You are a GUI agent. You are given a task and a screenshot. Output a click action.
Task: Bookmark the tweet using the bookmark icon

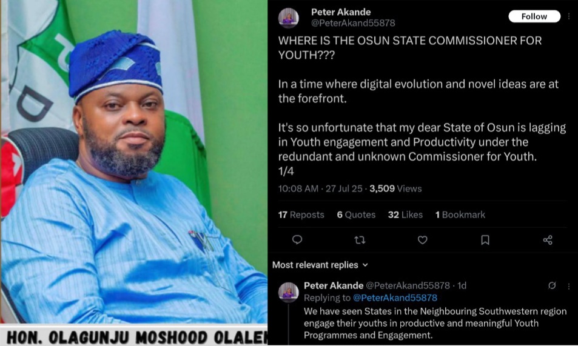pyautogui.click(x=485, y=240)
